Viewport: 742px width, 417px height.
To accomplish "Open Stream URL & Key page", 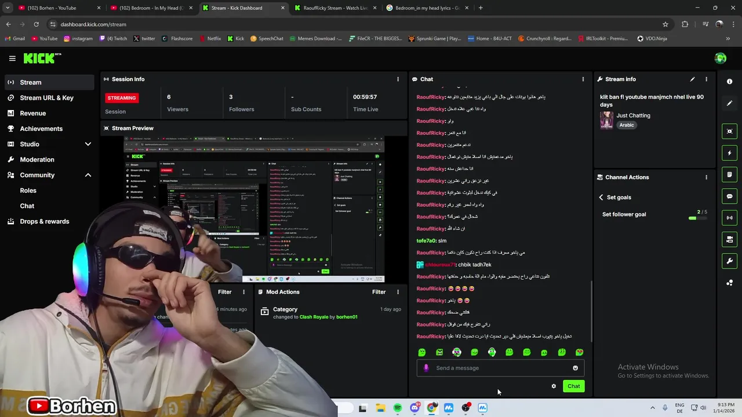I will 48,98.
